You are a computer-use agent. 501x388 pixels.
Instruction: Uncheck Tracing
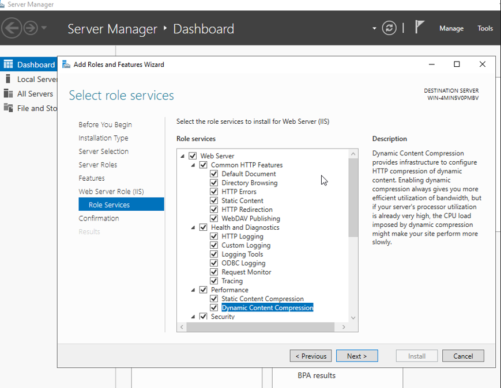click(214, 281)
